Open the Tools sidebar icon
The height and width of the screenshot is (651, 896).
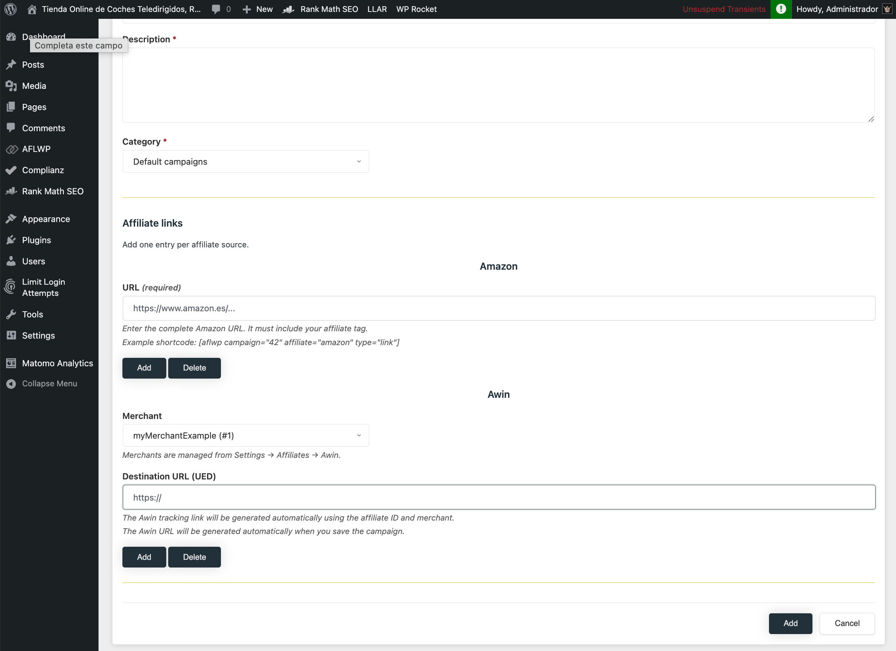pyautogui.click(x=32, y=314)
